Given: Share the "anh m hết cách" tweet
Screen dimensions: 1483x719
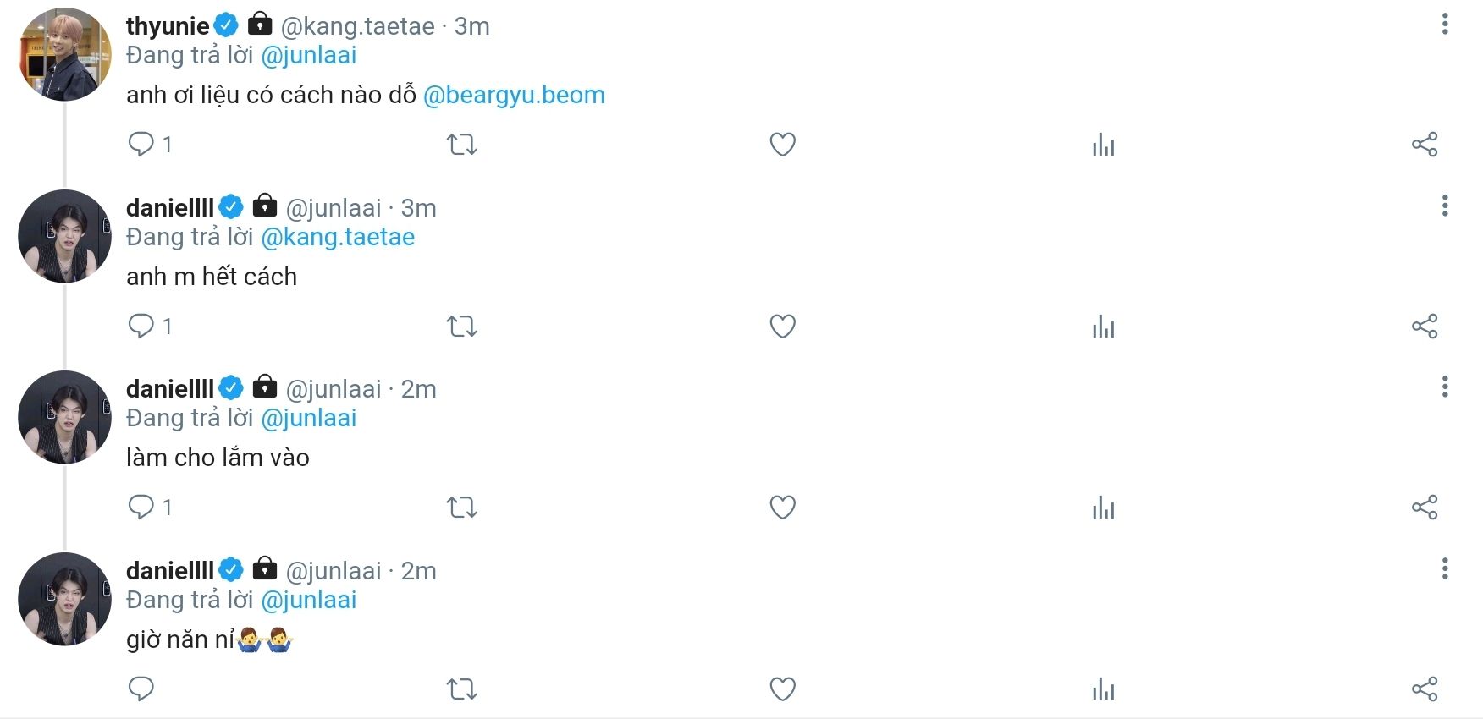Looking at the screenshot, I should click(x=1425, y=326).
